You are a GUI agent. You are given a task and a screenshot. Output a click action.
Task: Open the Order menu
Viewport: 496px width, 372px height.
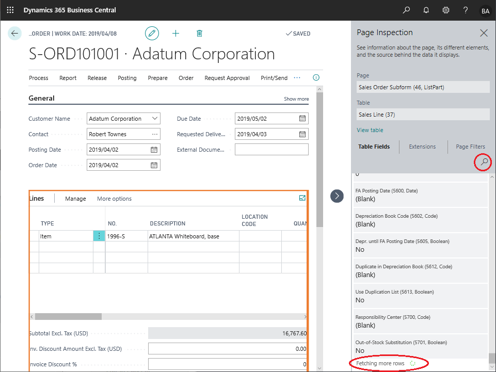click(x=186, y=78)
